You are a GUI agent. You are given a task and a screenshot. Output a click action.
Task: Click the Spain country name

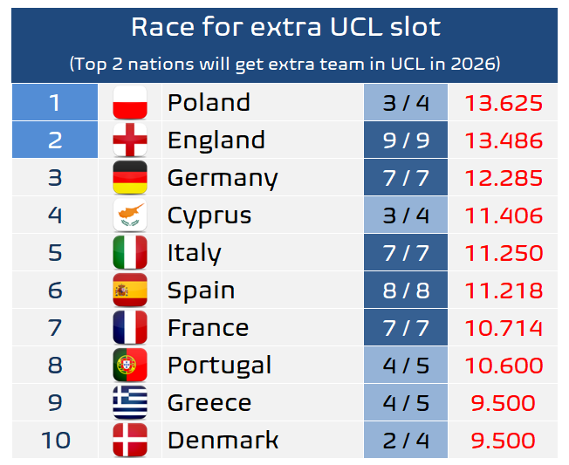[x=201, y=291]
